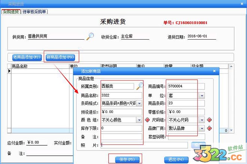Edit 商品编号 field 5700004
Viewport: 247px width, 164px height.
point(186,86)
